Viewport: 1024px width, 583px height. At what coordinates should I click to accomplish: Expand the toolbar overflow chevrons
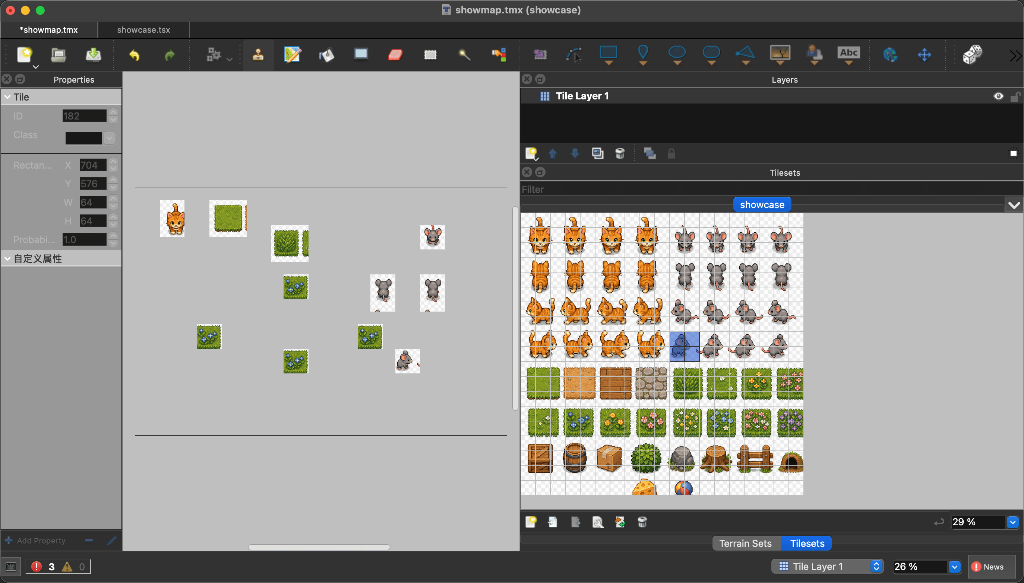pos(1015,55)
